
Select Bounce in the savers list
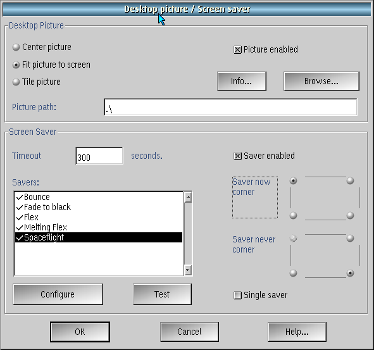pos(99,197)
